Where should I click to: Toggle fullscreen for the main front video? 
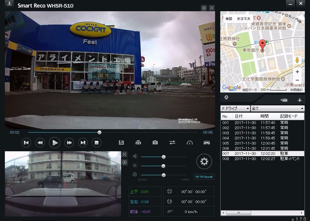(x=212, y=8)
